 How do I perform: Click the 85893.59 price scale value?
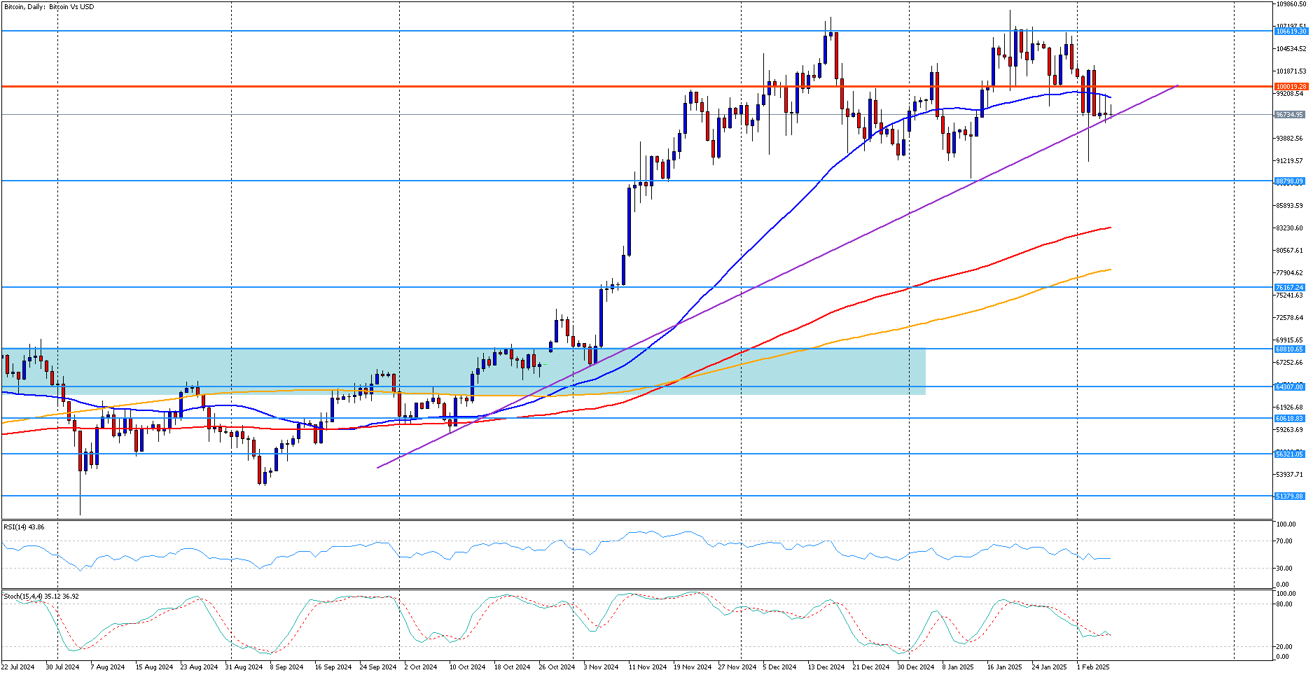pyautogui.click(x=1289, y=206)
